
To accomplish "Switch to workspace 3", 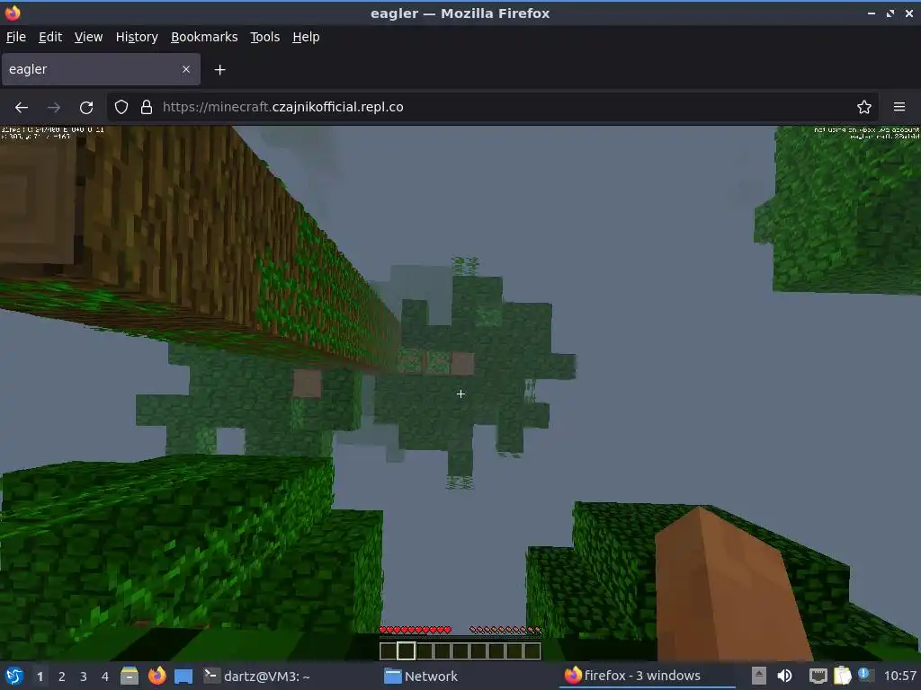I will point(84,677).
